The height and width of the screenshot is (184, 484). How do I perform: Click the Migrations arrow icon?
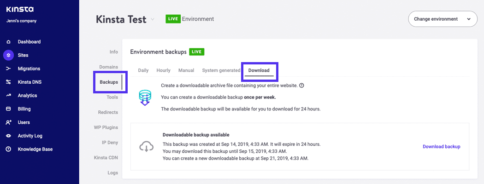(8, 69)
